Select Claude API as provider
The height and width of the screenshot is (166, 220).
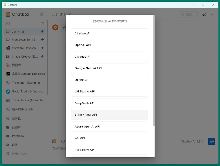(x=109, y=57)
